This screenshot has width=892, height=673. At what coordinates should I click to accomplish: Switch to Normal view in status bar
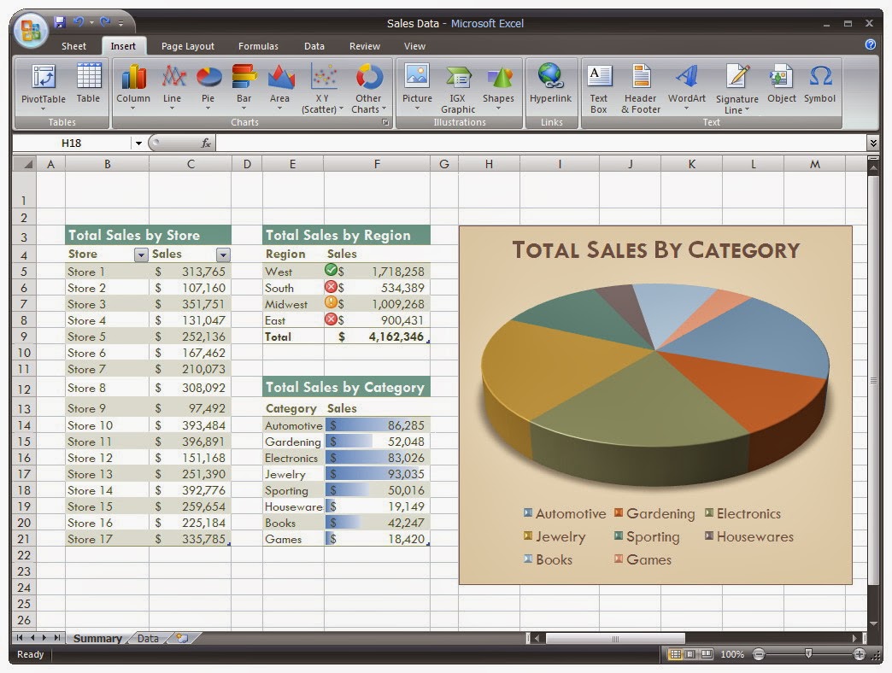click(675, 654)
